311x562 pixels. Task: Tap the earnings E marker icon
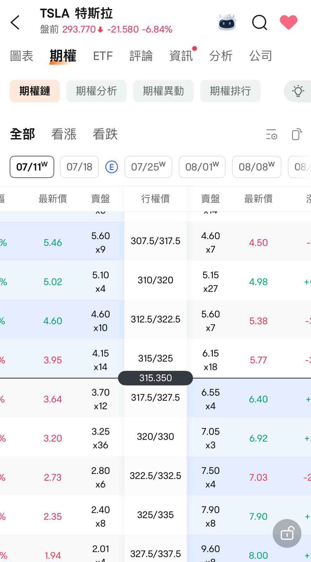pos(112,167)
